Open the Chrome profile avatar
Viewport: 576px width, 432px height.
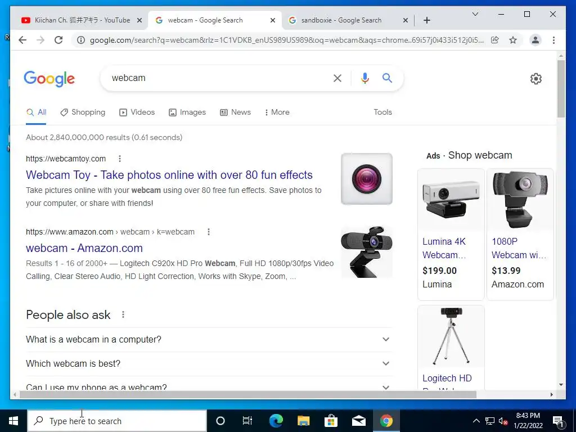[x=535, y=40]
